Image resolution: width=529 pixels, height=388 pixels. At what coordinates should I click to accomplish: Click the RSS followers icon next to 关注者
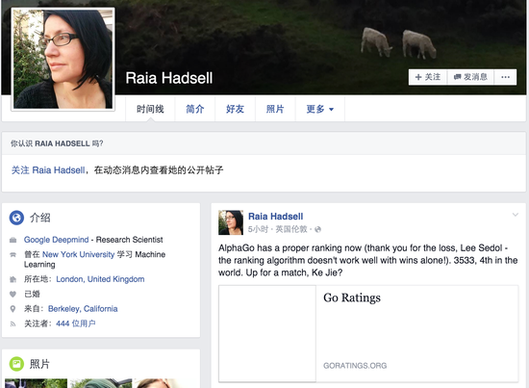(13, 323)
